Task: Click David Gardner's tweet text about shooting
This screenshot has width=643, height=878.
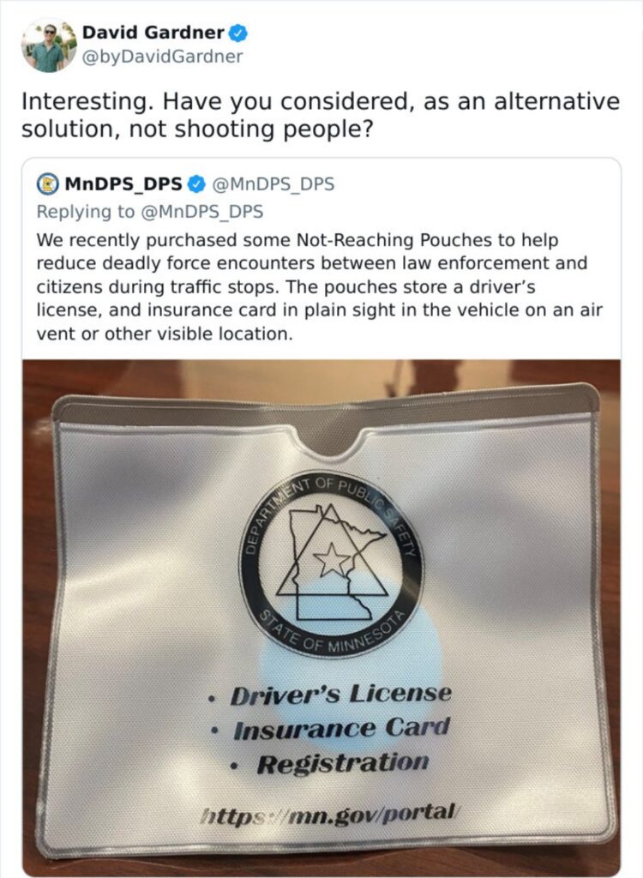Action: pyautogui.click(x=321, y=116)
